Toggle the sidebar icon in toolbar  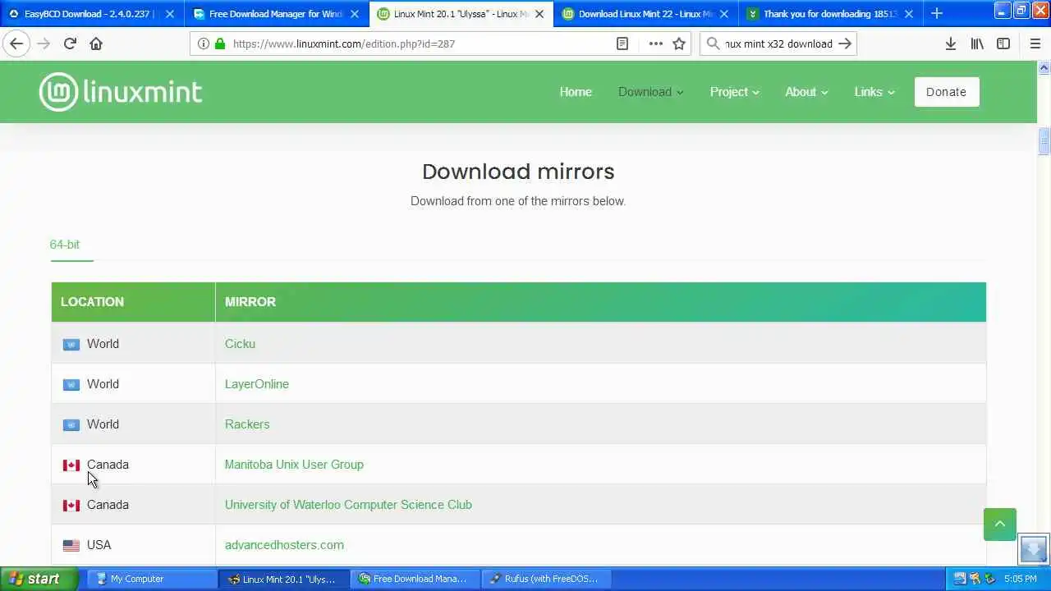click(1003, 44)
